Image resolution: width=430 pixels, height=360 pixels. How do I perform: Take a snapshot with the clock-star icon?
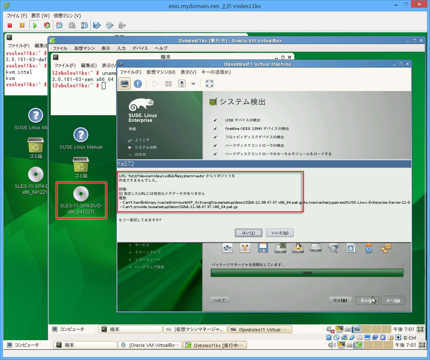(x=59, y=25)
